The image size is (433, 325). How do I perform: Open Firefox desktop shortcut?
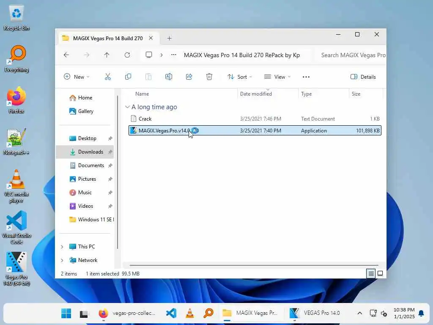[x=16, y=100]
